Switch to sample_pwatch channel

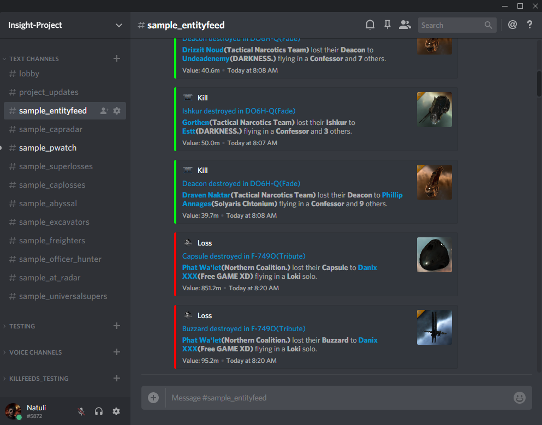click(64, 148)
